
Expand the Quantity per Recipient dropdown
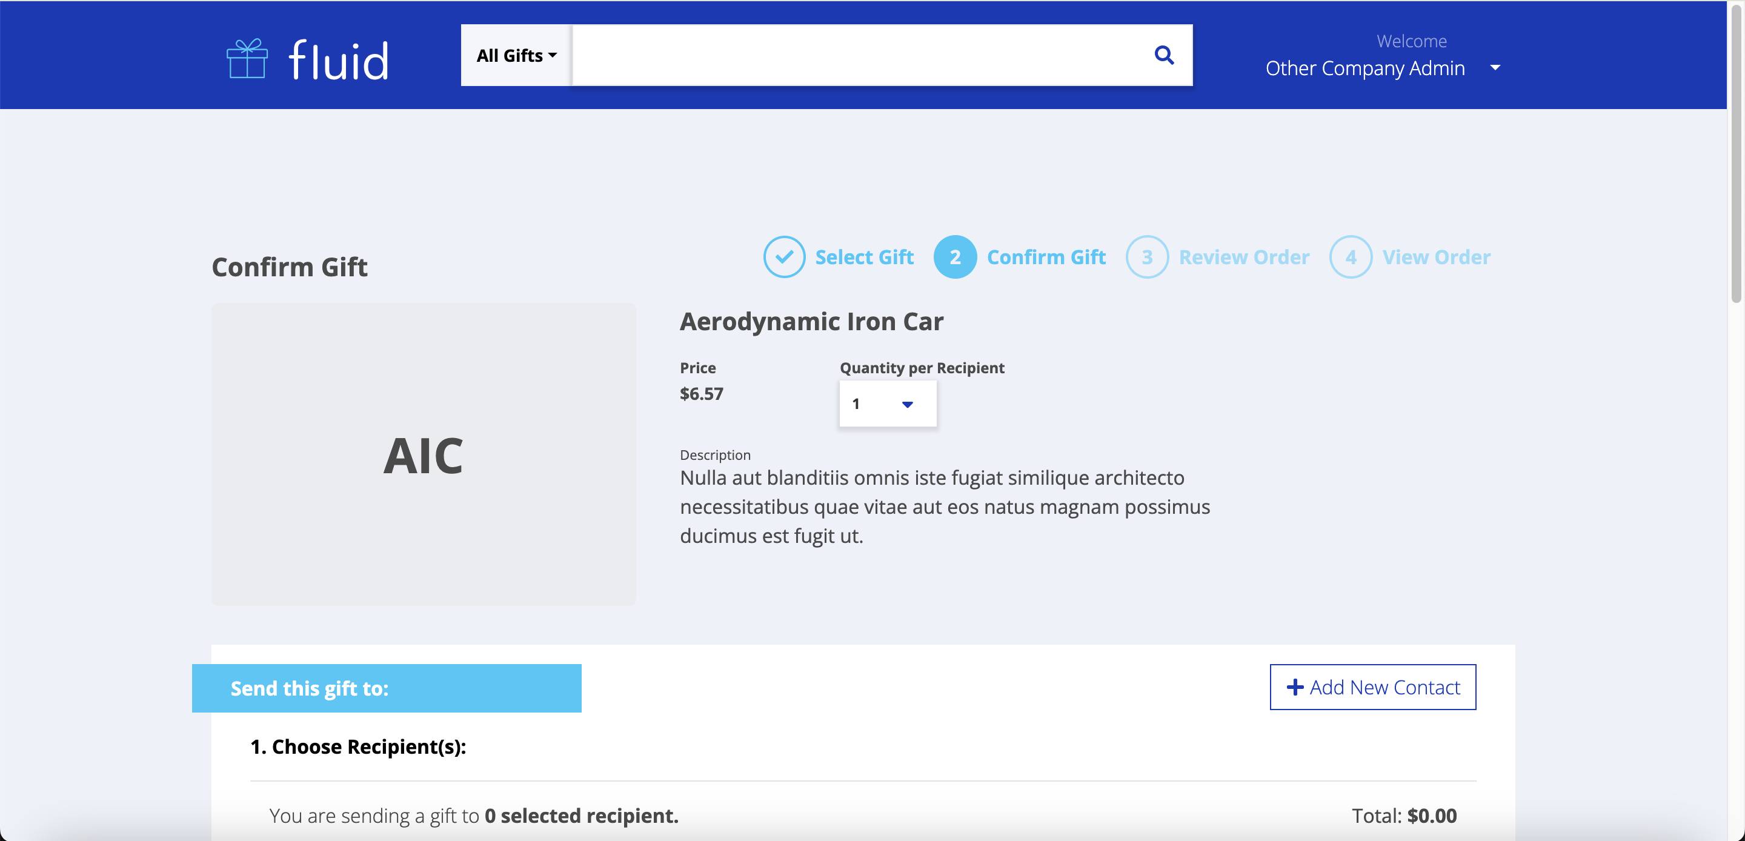pos(888,404)
